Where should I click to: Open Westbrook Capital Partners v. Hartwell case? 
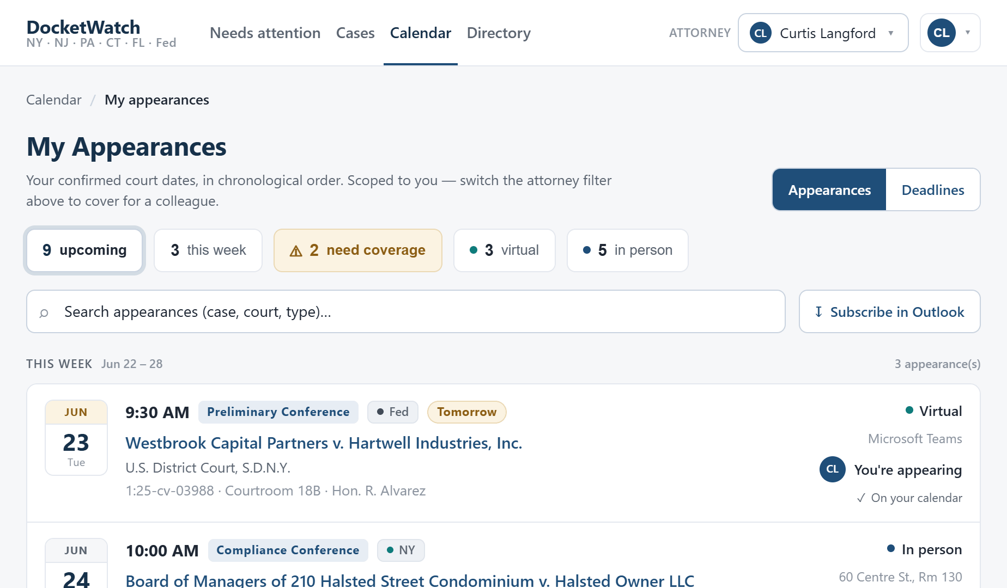click(x=324, y=443)
